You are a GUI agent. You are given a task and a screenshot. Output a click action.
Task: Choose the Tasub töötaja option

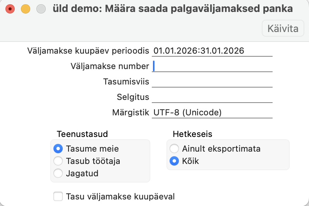click(x=58, y=161)
